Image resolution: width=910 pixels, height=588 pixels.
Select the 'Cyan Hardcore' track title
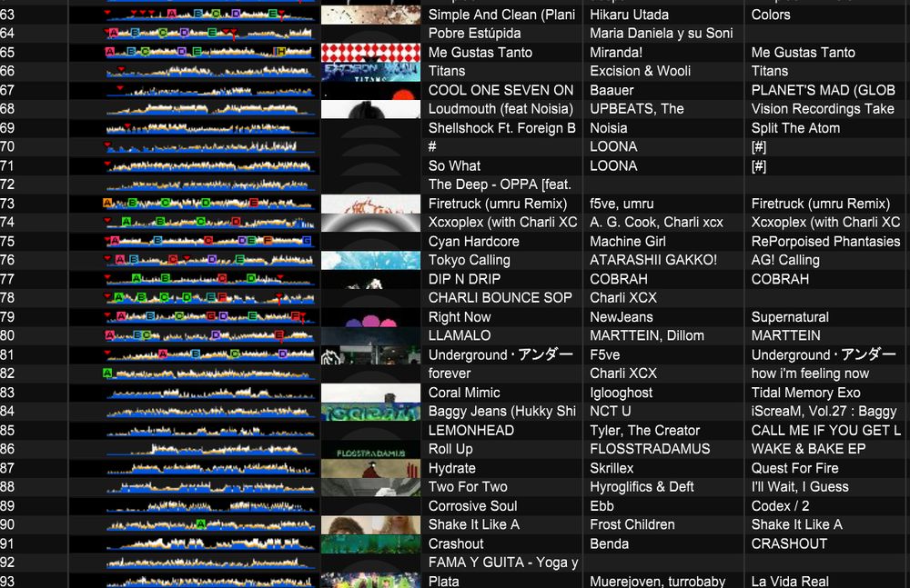(473, 241)
